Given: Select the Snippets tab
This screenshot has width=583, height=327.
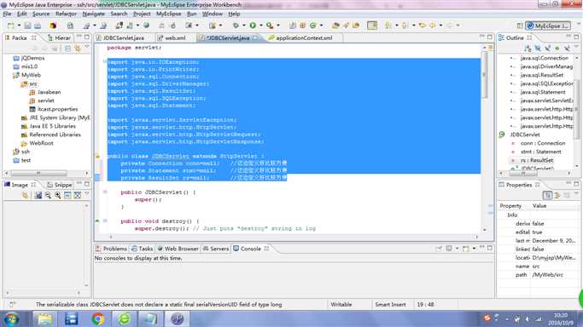Looking at the screenshot, I should pos(60,185).
